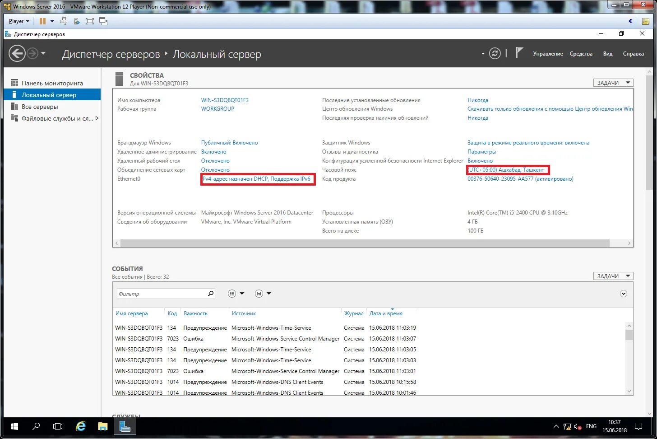Open the time zone UTC+05:00 Ашхабад, Ташкент link

click(x=506, y=170)
